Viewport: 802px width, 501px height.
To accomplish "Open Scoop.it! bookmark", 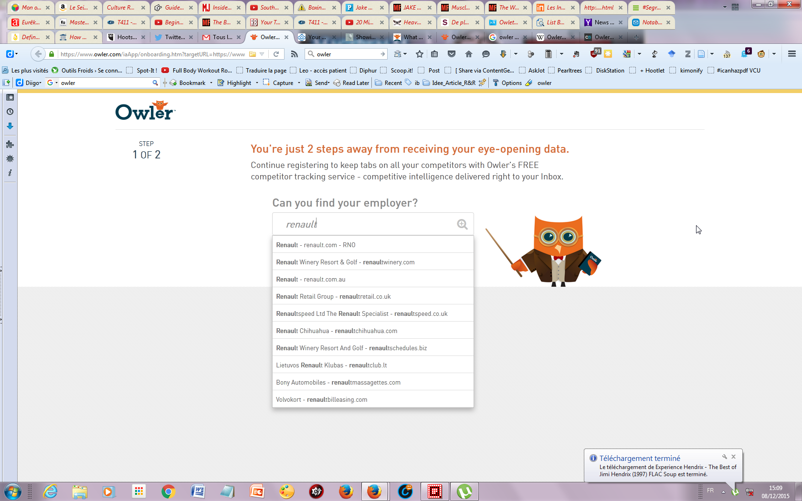I will click(396, 70).
